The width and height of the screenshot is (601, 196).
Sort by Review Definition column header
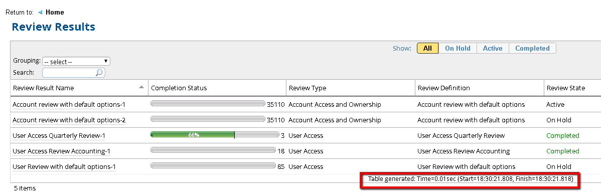point(444,88)
